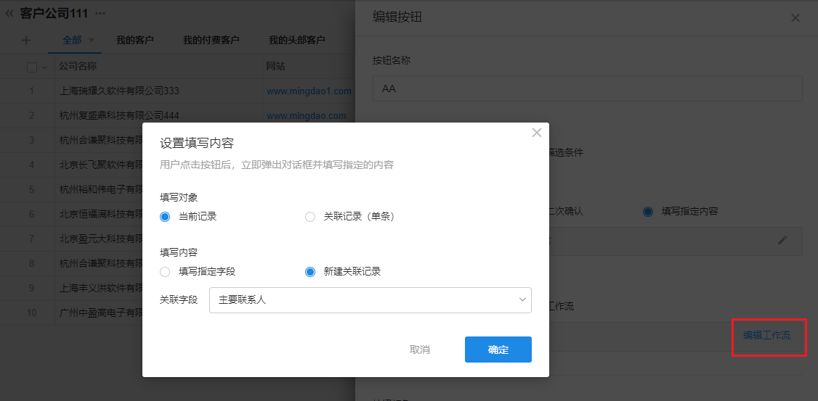Select 关联记录（单条） radio option
This screenshot has width=818, height=401.
pos(310,217)
